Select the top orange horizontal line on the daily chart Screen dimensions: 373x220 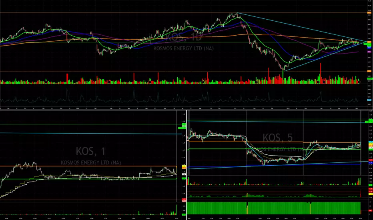(184, 13)
